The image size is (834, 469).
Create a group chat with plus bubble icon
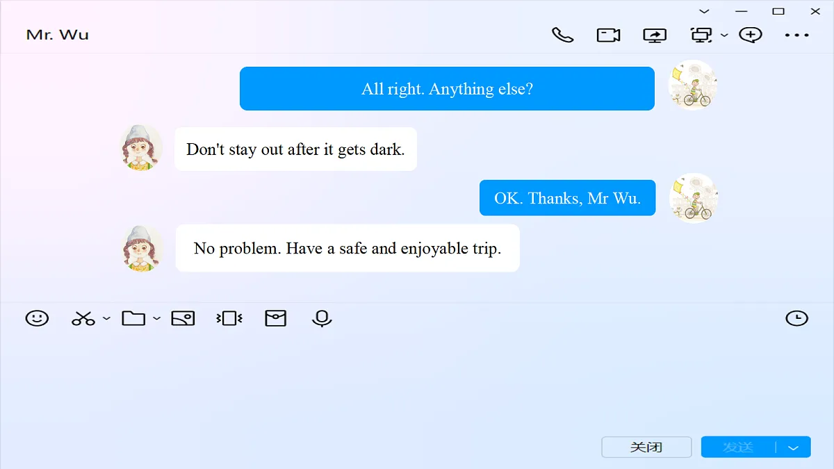pyautogui.click(x=751, y=35)
